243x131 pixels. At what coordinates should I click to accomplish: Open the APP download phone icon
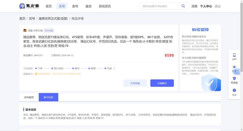234,55
